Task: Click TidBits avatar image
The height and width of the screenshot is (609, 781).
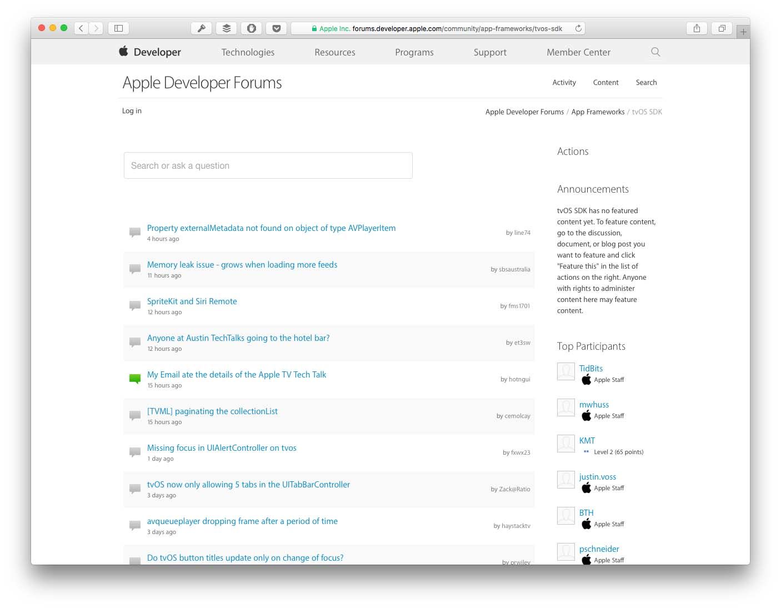Action: 566,371
